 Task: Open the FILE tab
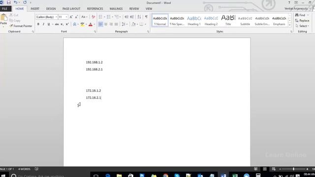click(4, 9)
